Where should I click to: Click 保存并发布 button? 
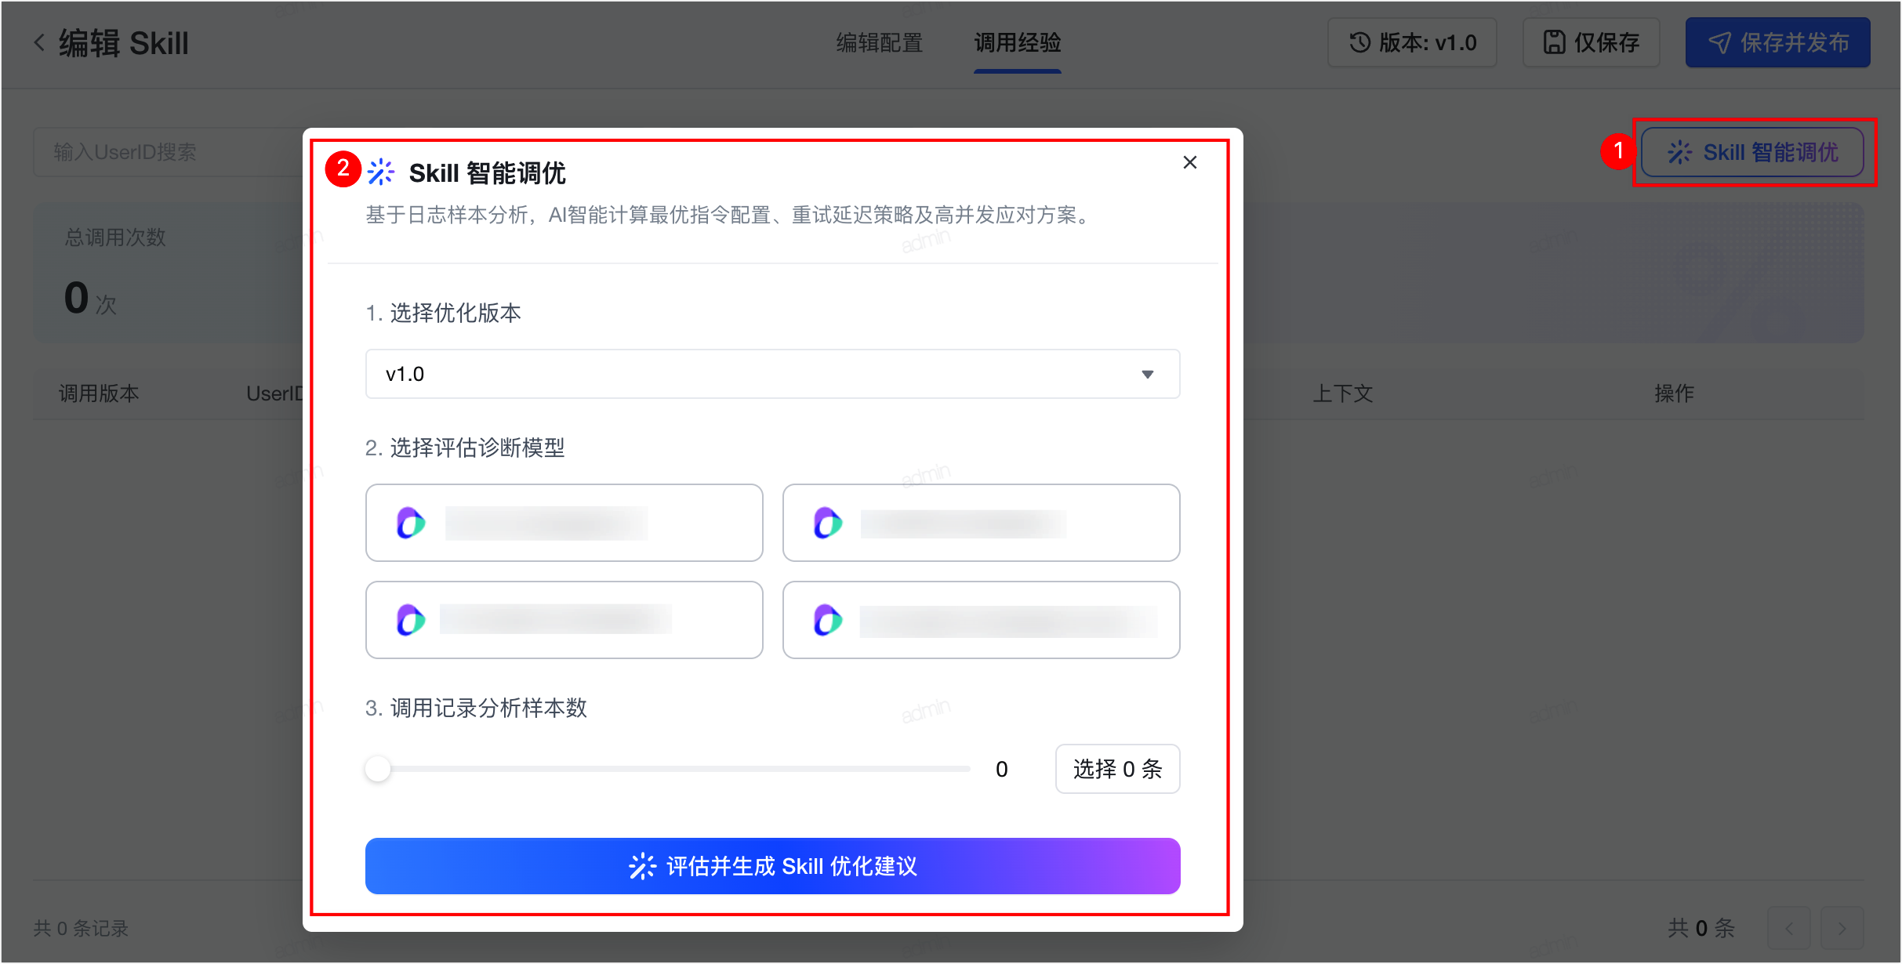point(1777,42)
